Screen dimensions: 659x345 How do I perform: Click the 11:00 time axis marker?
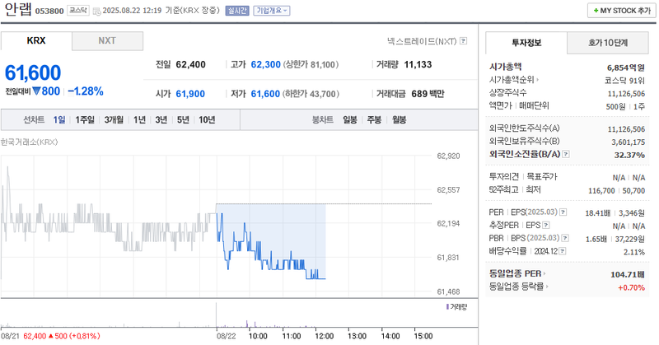coord(292,336)
